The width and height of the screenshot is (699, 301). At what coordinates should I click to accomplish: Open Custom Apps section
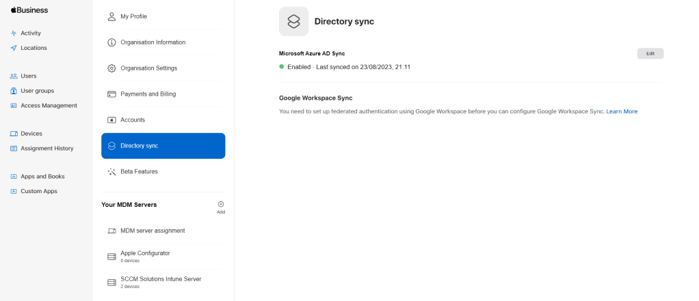39,191
